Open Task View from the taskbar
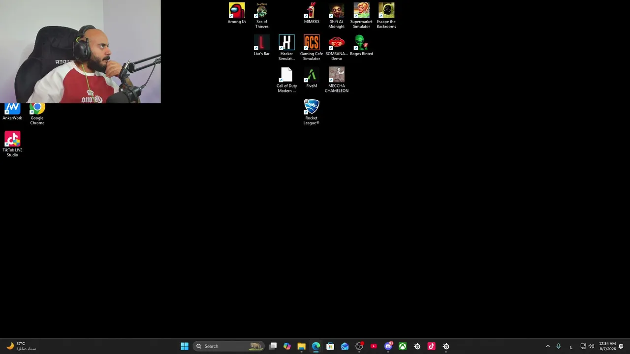 (x=273, y=346)
